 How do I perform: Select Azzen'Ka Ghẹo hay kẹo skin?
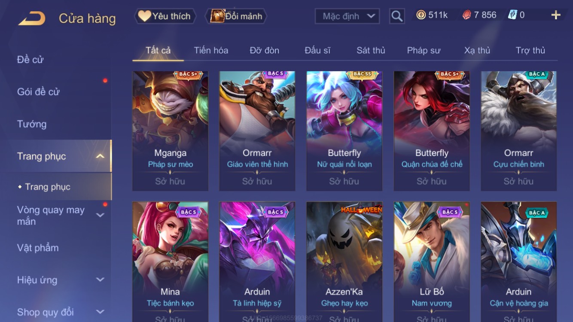coord(344,262)
